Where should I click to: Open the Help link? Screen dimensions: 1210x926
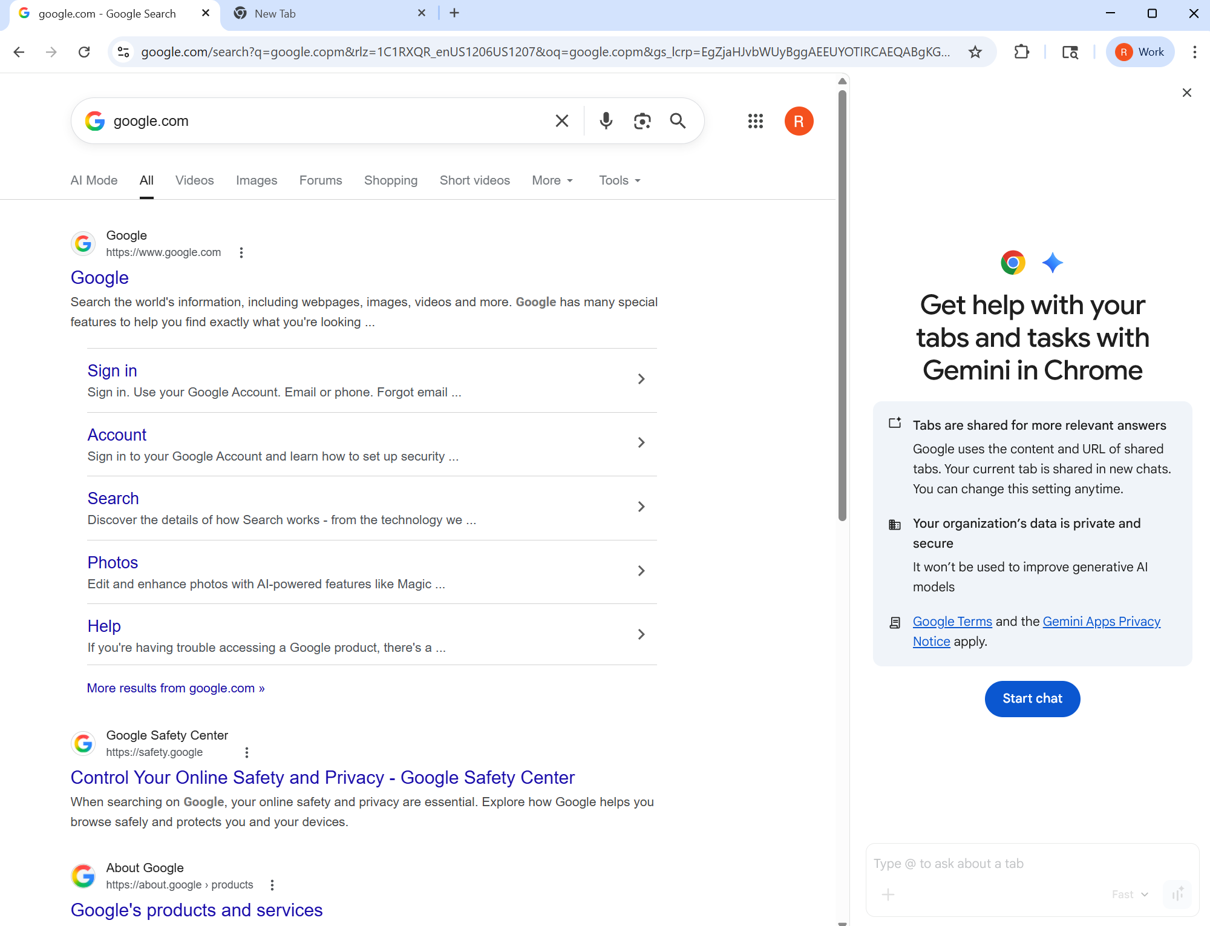tap(104, 626)
